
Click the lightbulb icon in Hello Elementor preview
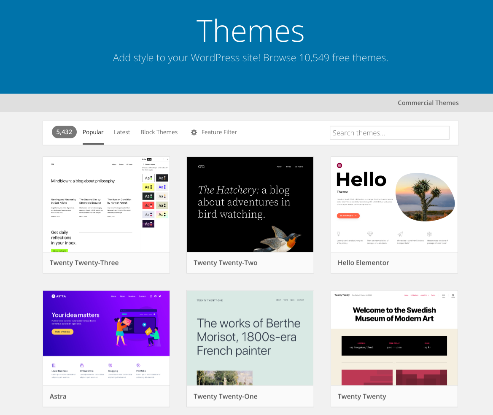point(338,234)
